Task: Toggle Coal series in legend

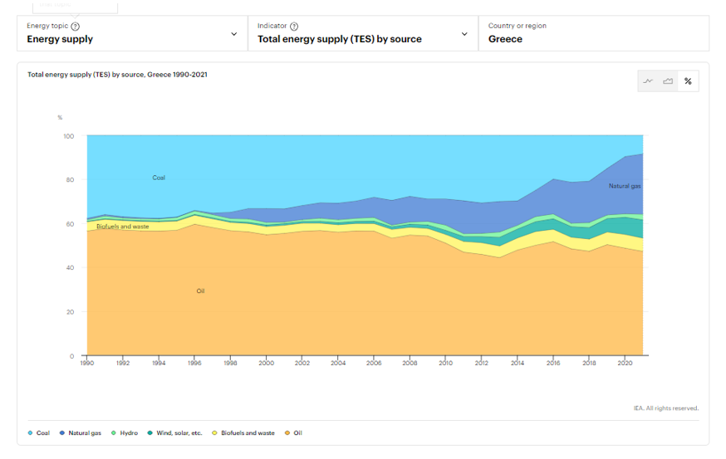Action: (x=38, y=433)
